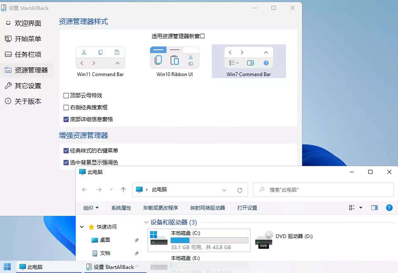Collapse the 快速访问 section chevron
Screen dimensions: 398x273
point(81,227)
